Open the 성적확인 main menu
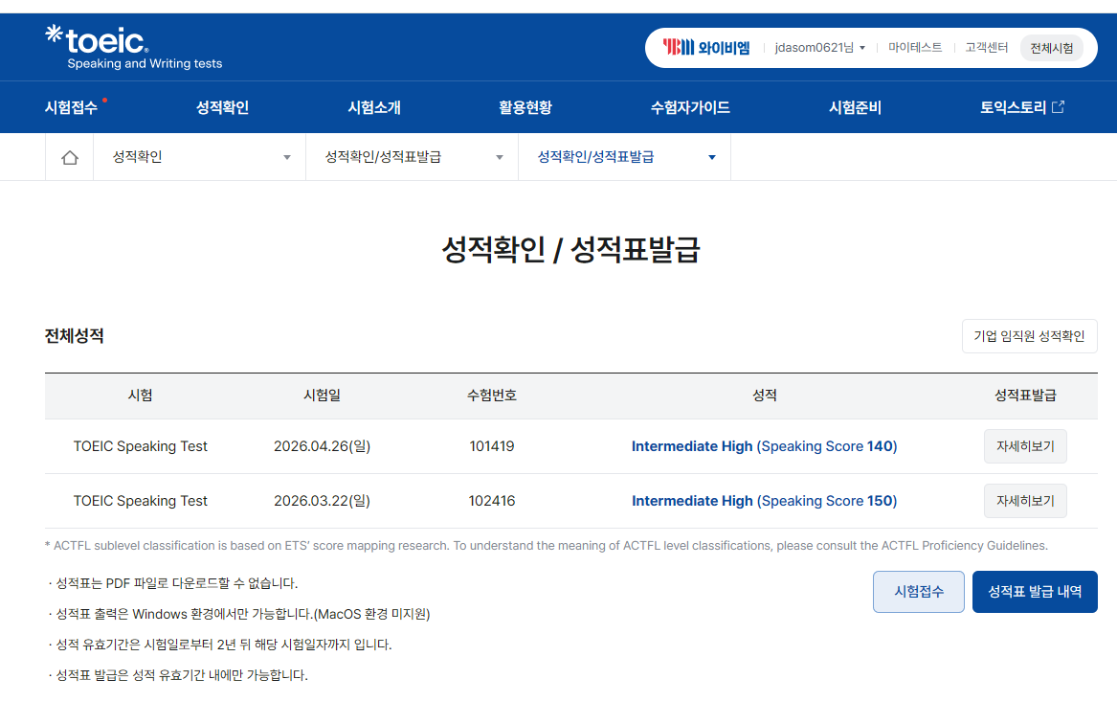Image resolution: width=1117 pixels, height=702 pixels. (x=222, y=107)
